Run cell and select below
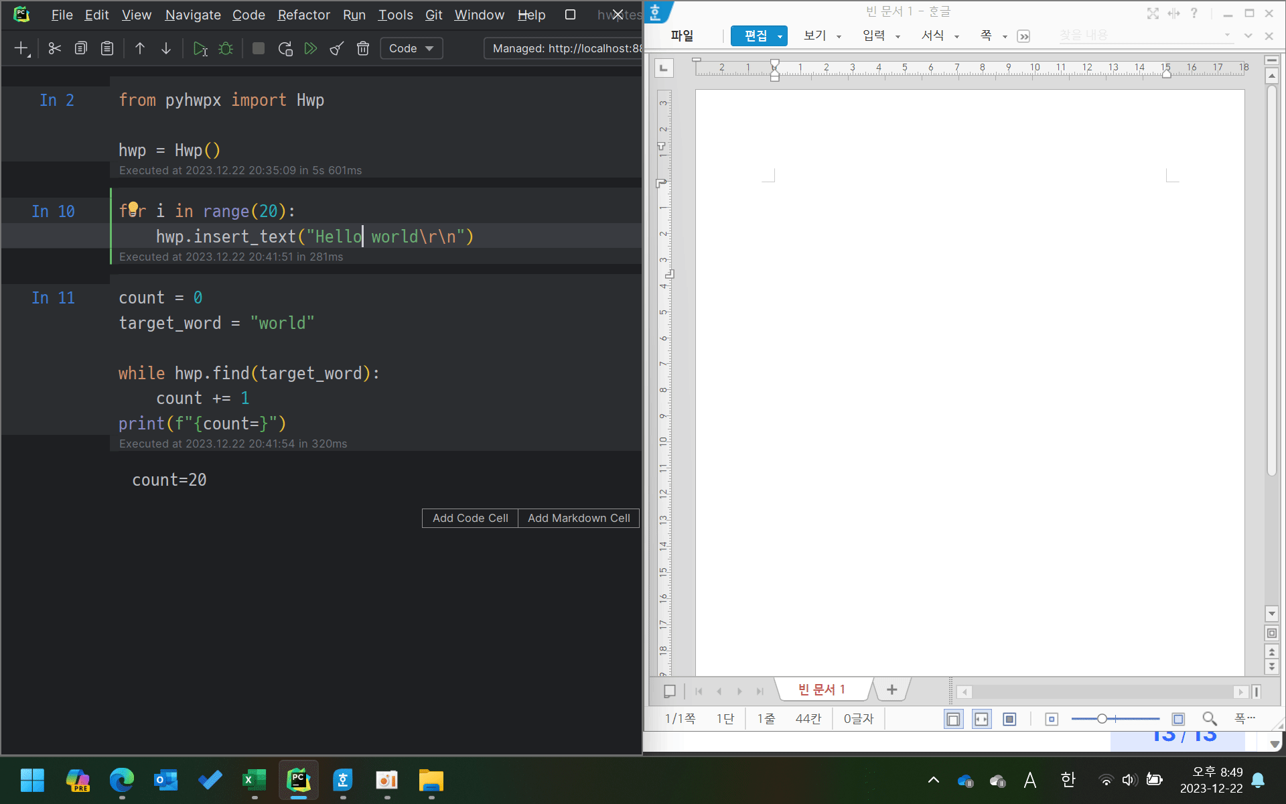 pos(200,48)
